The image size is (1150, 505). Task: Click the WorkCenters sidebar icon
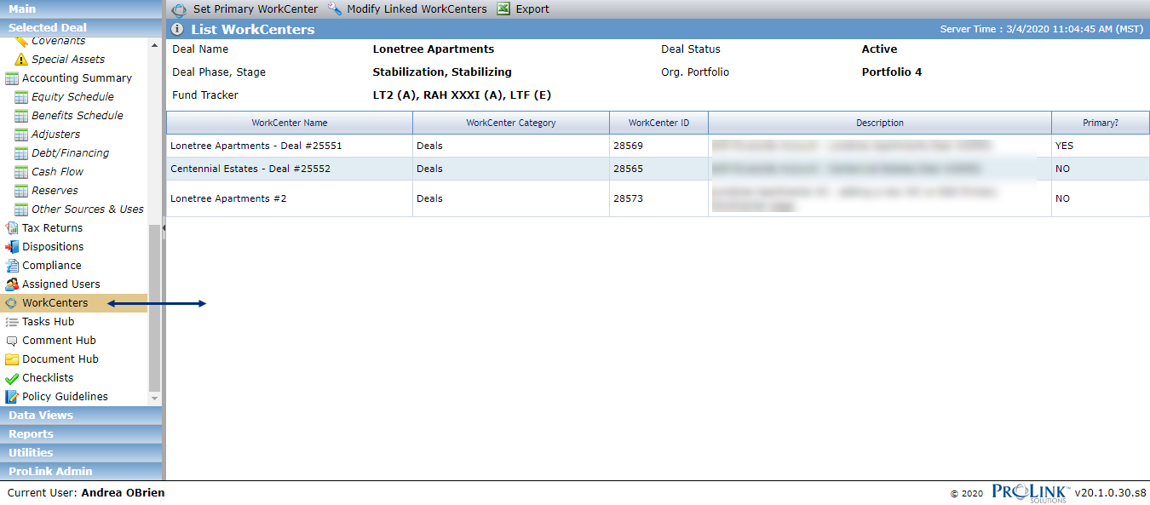12,303
